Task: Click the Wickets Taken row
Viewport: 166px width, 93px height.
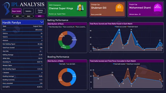Action: tap(22, 65)
